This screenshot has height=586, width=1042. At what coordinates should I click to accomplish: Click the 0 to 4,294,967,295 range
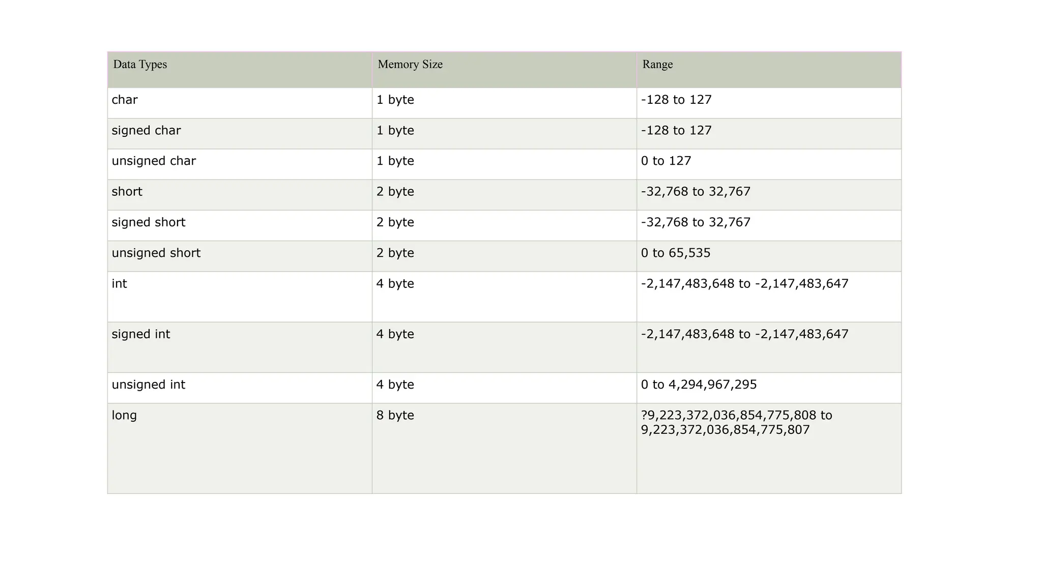click(x=699, y=385)
